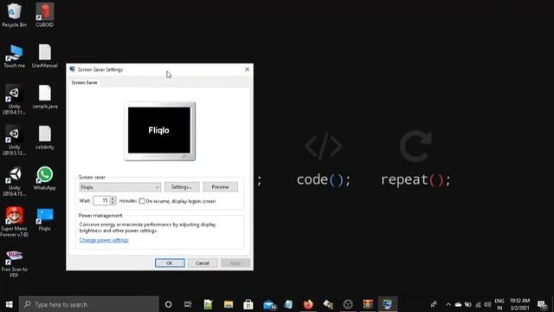Open the WhatsApp desktop shortcut
The height and width of the screenshot is (312, 554).
point(44,179)
